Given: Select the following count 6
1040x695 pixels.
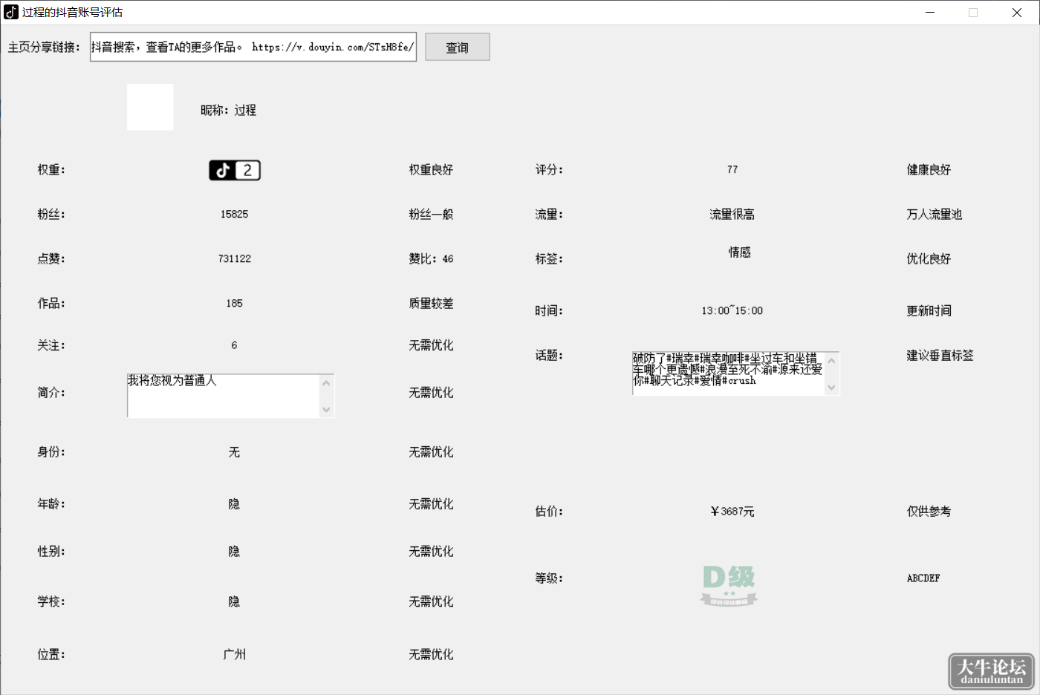Looking at the screenshot, I should tap(235, 345).
